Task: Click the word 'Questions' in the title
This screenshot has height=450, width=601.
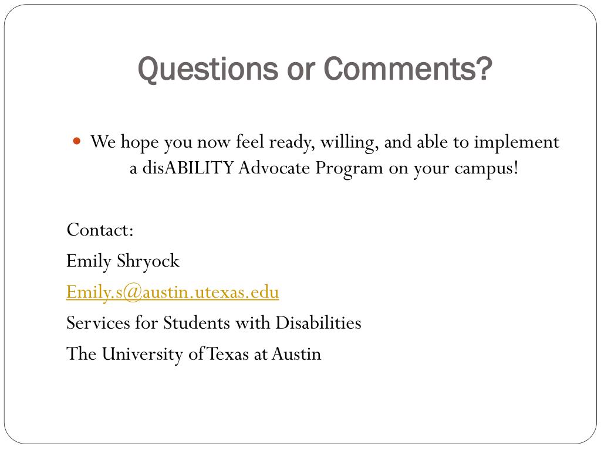Action: pos(207,70)
